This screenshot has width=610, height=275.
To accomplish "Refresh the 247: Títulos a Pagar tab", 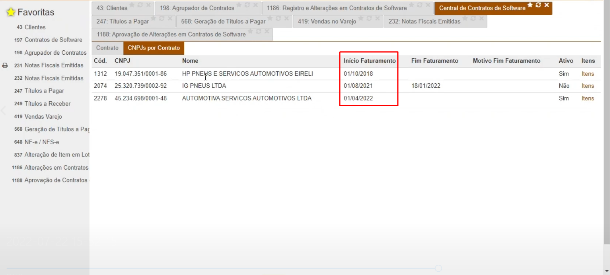I will [162, 18].
